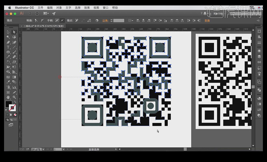Viewport: 267px width, 162px height.
Task: Activate the Eyedropper tool
Action: pyautogui.click(x=8, y=82)
